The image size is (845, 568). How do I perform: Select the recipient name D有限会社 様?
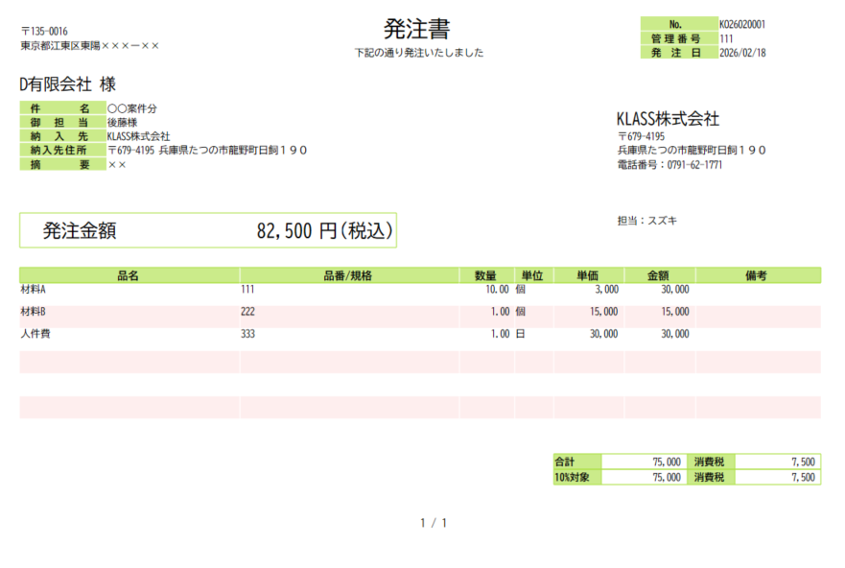click(x=68, y=84)
